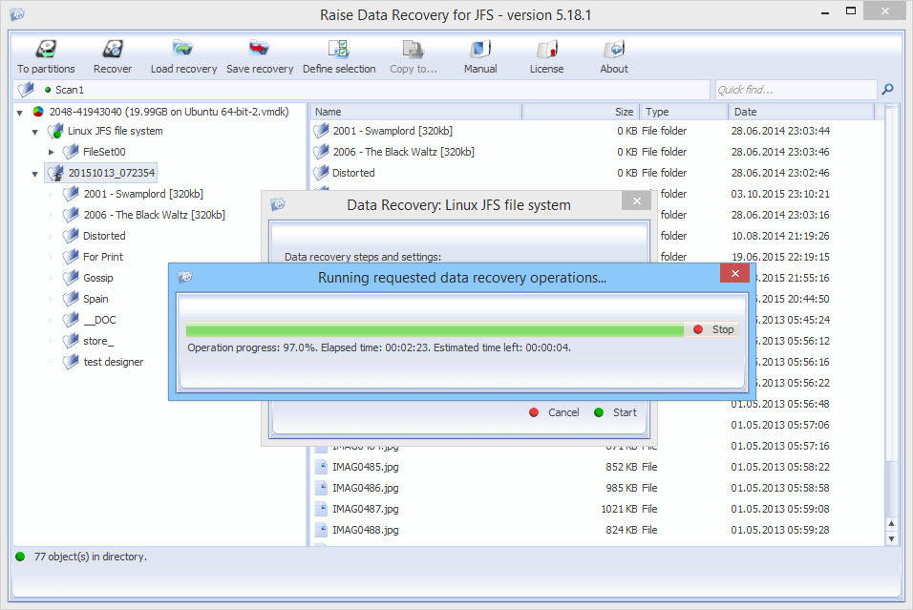Viewport: 913px width, 610px height.
Task: Collapse the Linux JFS file system node
Action: pos(34,131)
